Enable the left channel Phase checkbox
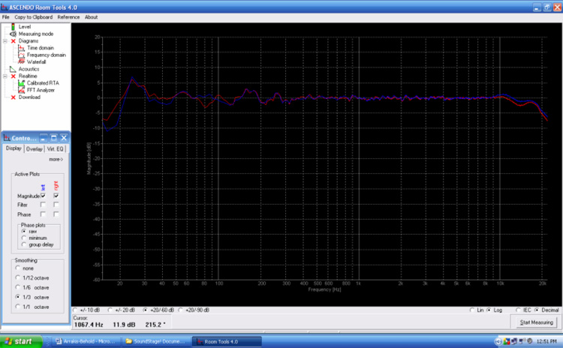The image size is (563, 348). point(43,214)
